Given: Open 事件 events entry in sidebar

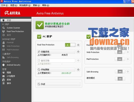Looking at the screenshot, I should point(9,83).
